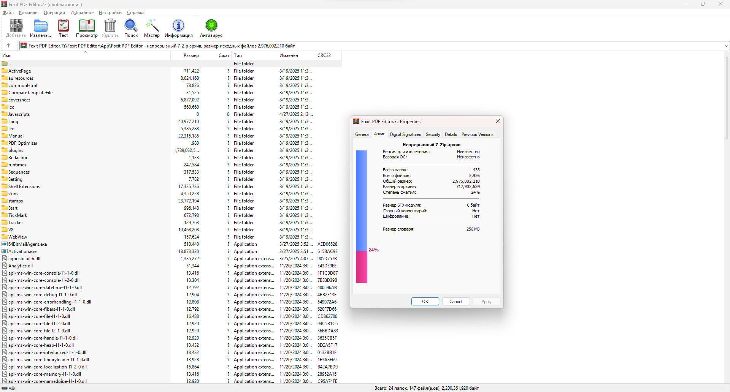Switch to the Details tab
The image size is (730, 392).
[x=451, y=134]
